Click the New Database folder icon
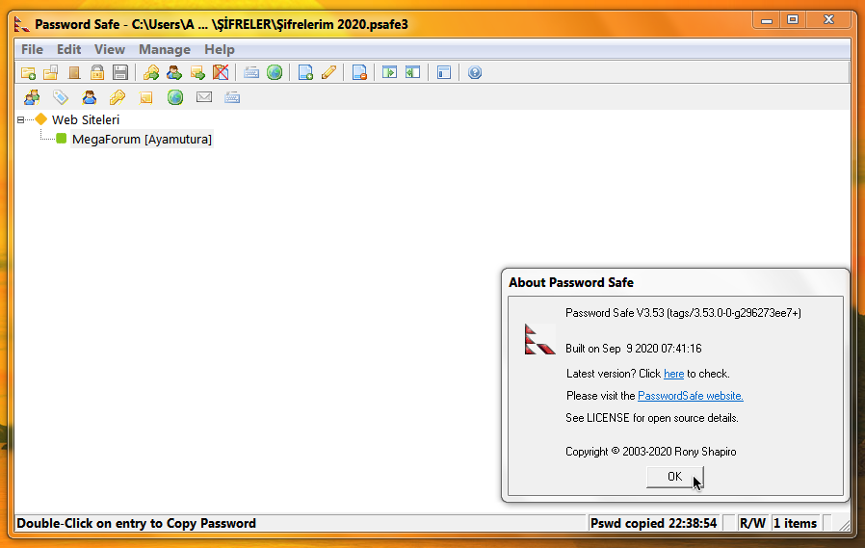The height and width of the screenshot is (548, 865). 28,72
